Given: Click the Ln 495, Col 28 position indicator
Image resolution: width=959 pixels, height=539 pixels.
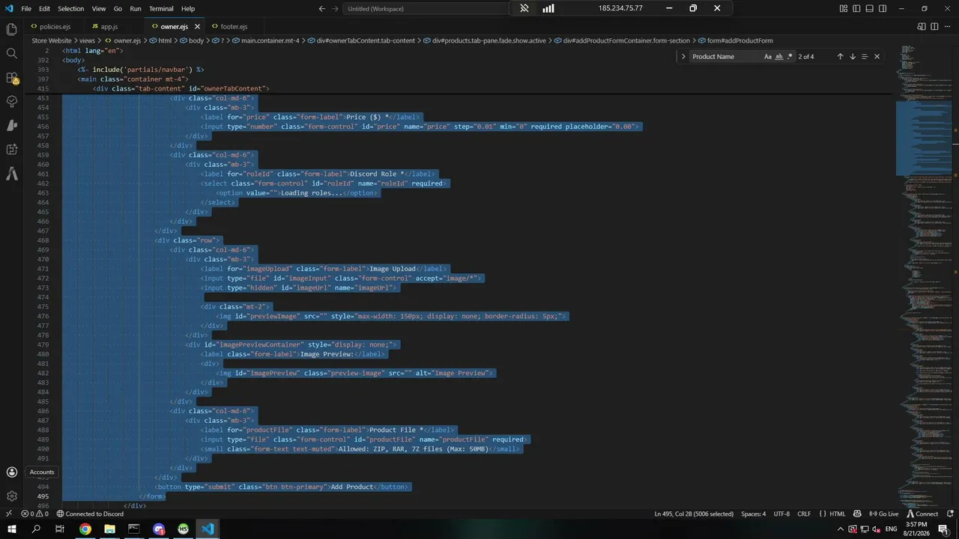Looking at the screenshot, I should (x=694, y=514).
